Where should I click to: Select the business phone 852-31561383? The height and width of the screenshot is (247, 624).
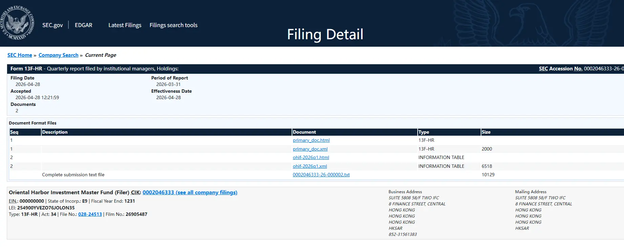(x=403, y=234)
